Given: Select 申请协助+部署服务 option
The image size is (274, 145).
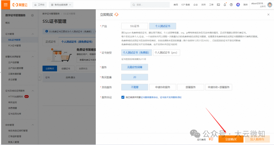Looking at the screenshot, I should click(219, 87).
